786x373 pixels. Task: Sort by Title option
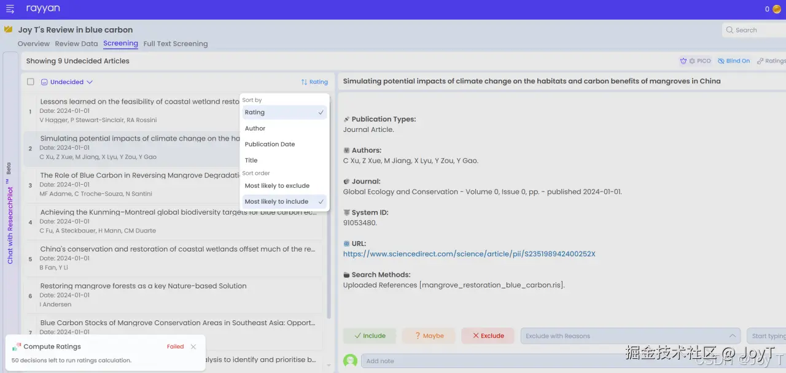pos(284,160)
